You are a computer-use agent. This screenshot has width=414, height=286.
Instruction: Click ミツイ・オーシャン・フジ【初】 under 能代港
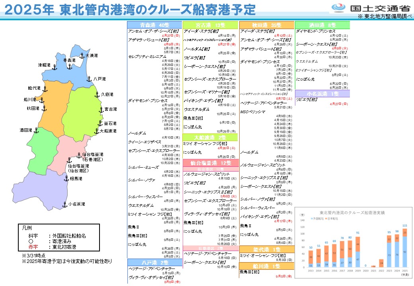pyautogui.click(x=263, y=255)
